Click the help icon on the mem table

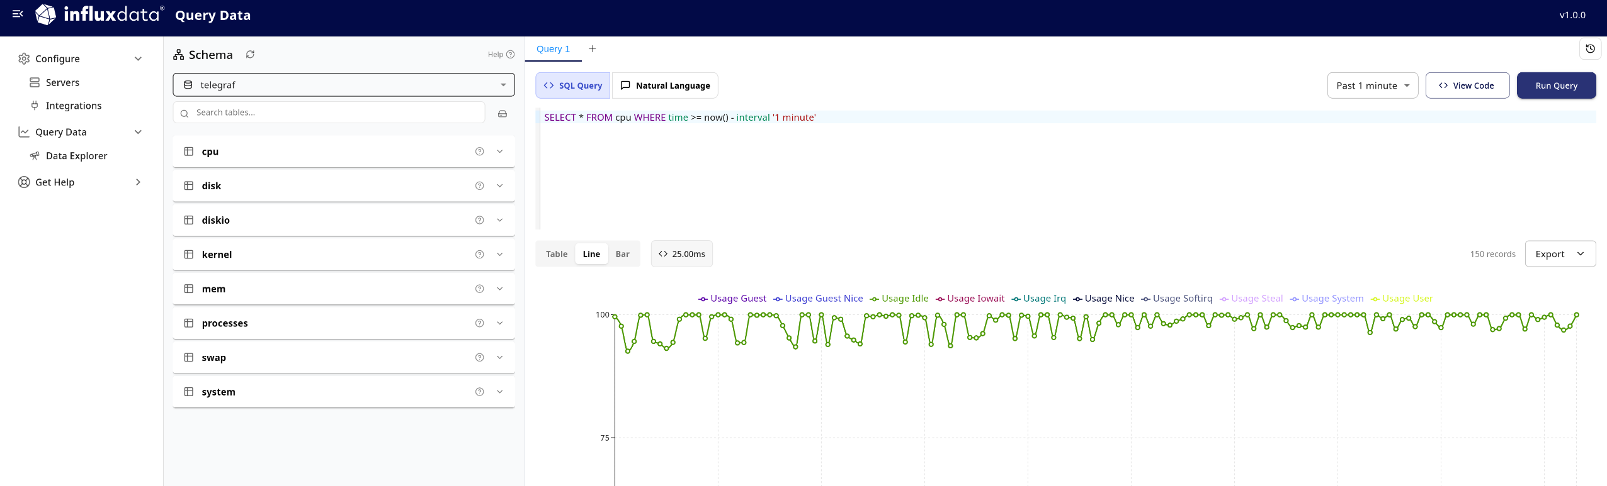pos(479,289)
